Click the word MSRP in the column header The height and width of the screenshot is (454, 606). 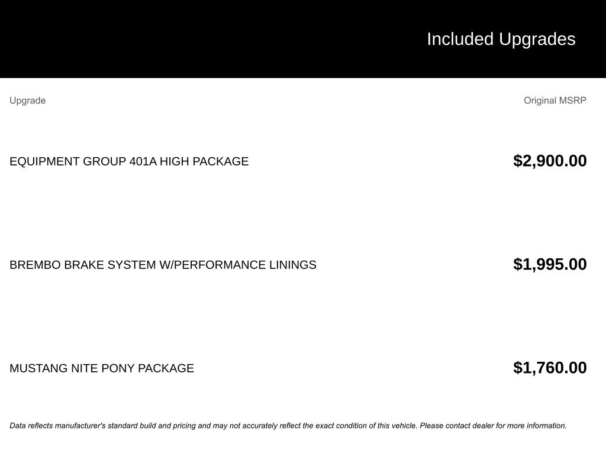coord(572,100)
